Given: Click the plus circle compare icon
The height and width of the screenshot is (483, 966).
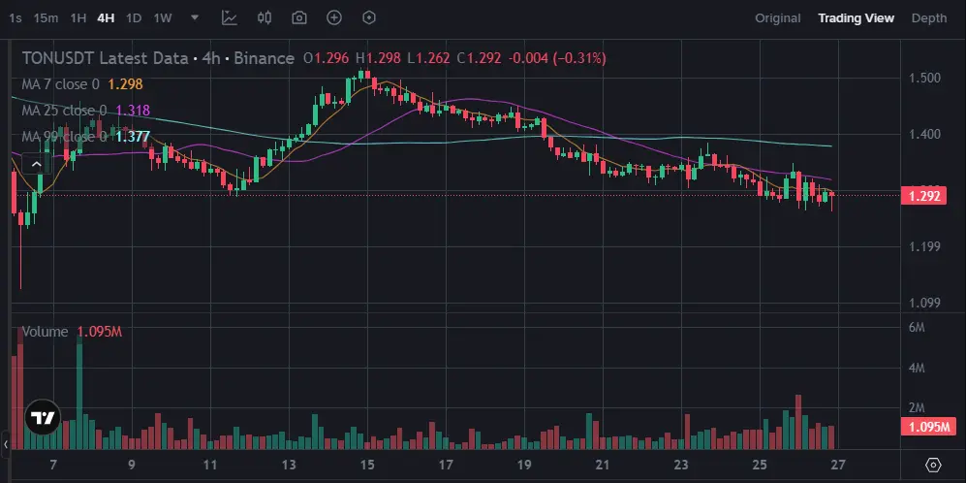Looking at the screenshot, I should point(334,17).
